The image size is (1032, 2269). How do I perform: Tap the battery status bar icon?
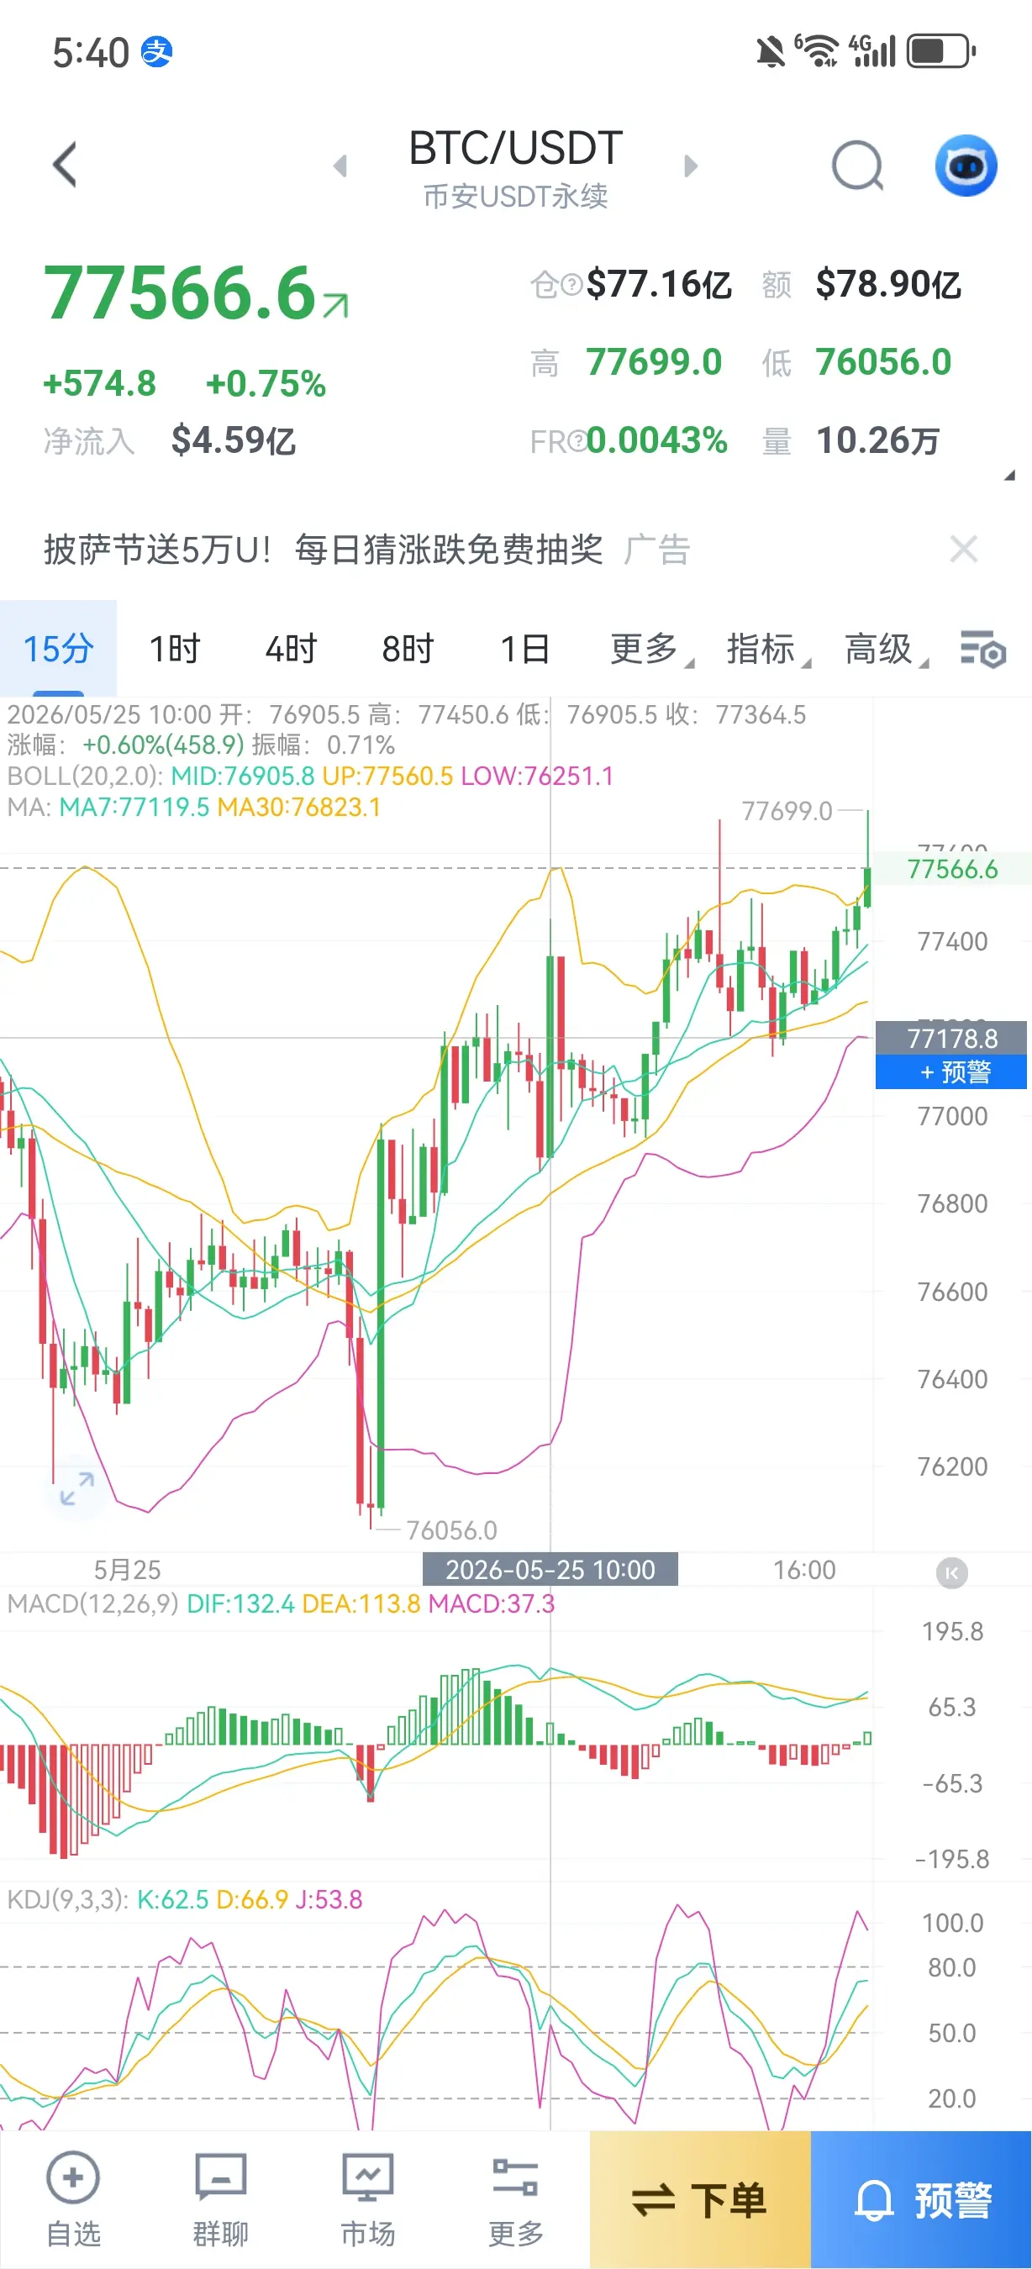tap(941, 50)
